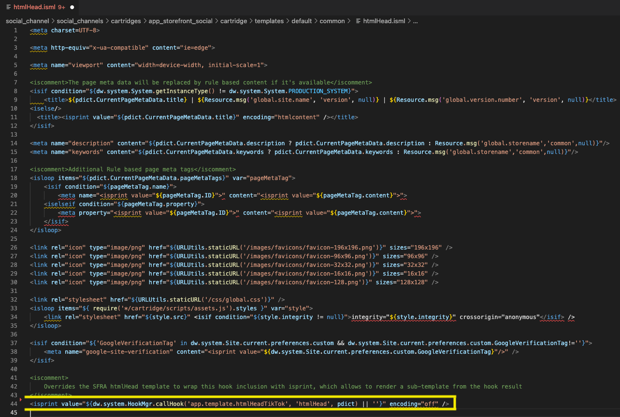620x417 pixels.
Task: Open the social_channel breadcrumb
Action: (27, 21)
